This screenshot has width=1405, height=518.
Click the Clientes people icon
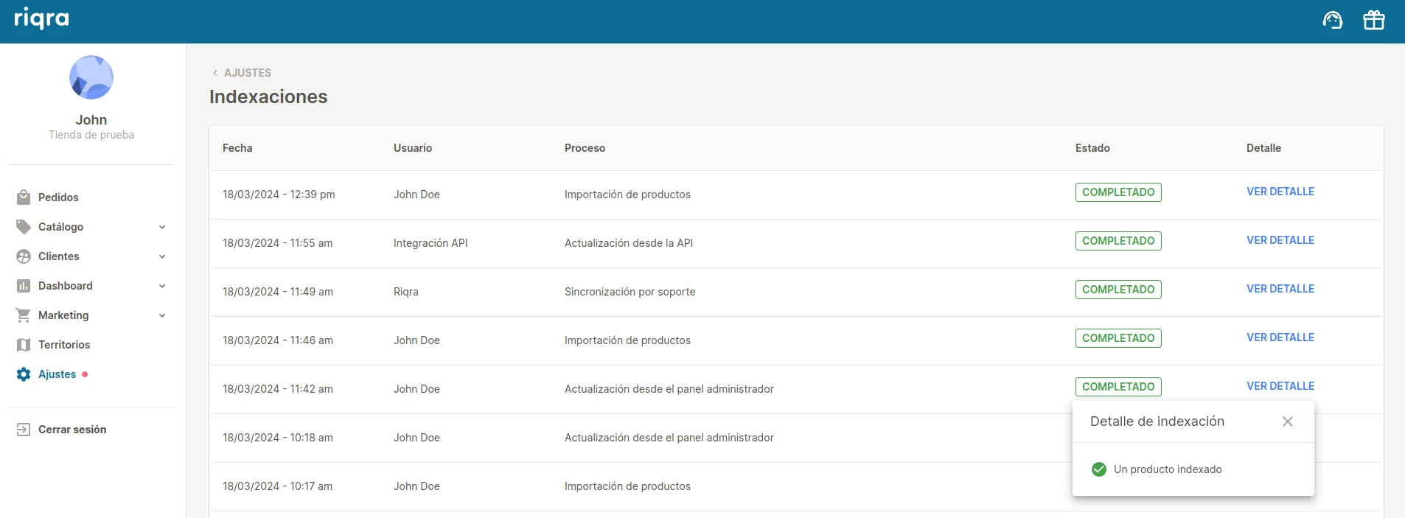coord(24,256)
